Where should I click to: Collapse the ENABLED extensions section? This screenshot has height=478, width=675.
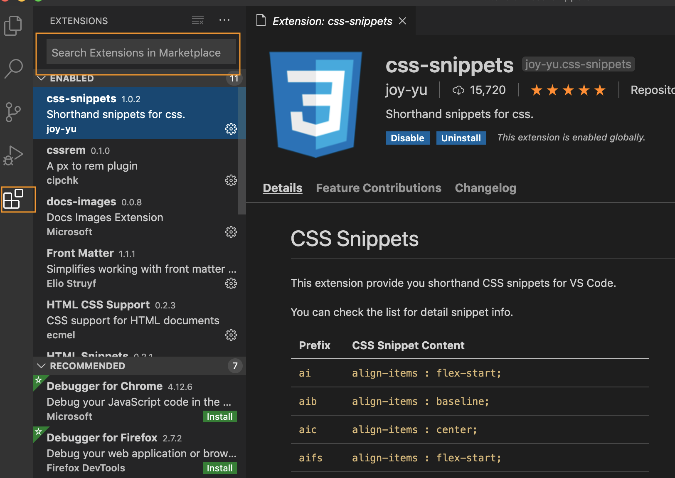[42, 78]
